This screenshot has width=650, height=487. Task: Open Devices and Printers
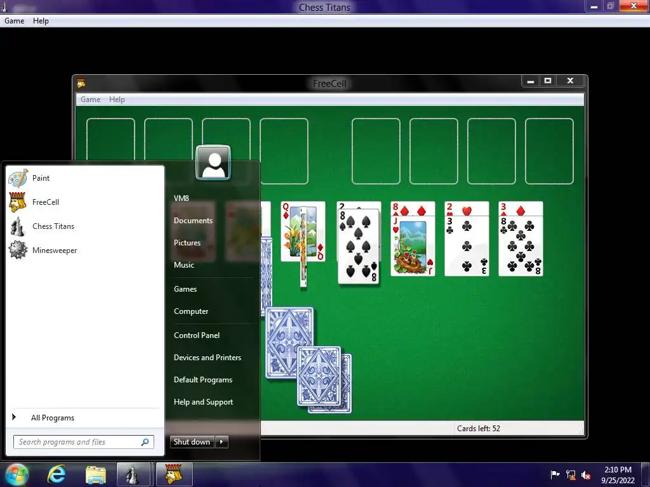(x=208, y=358)
